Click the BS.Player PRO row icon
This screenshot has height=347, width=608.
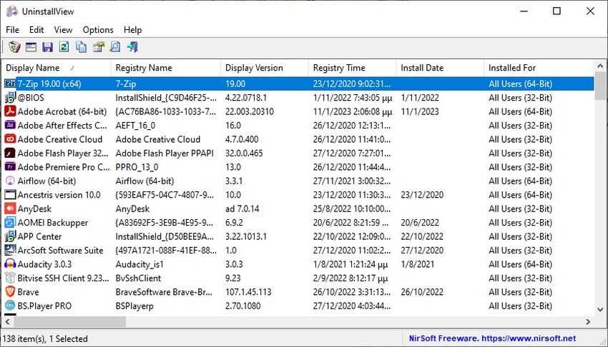[x=10, y=306]
